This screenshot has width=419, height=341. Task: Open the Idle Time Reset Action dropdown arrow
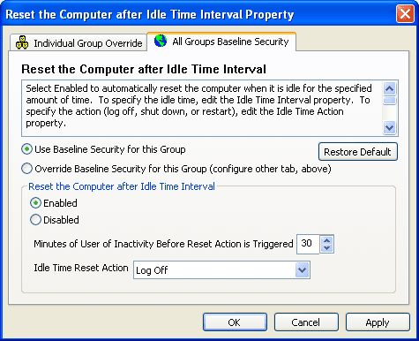(x=302, y=270)
